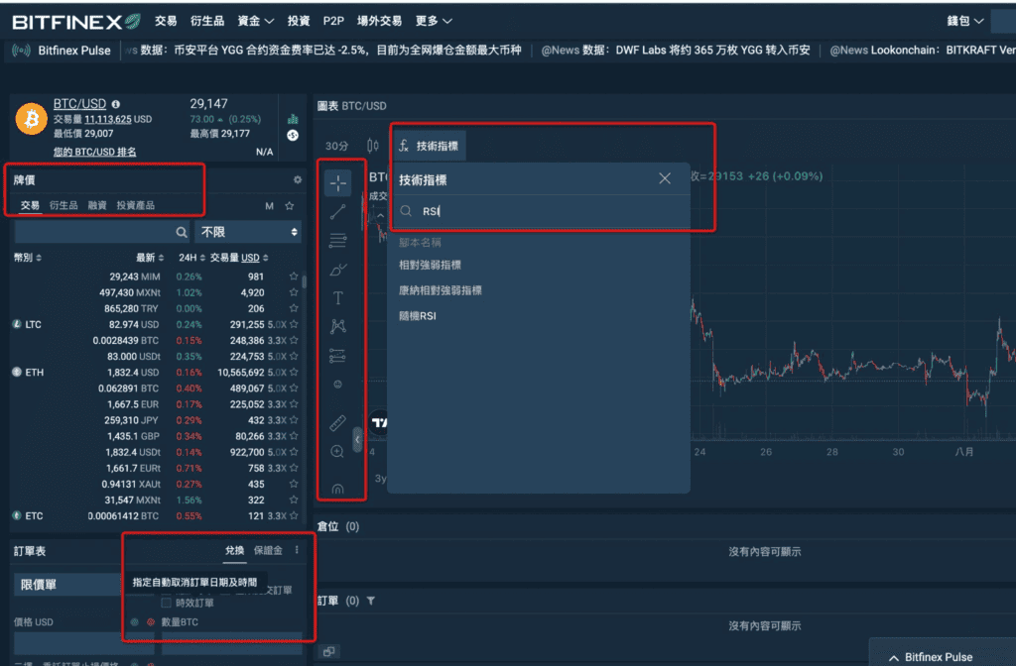
Task: Close the 技術指標 indicator dialog
Action: pos(665,178)
